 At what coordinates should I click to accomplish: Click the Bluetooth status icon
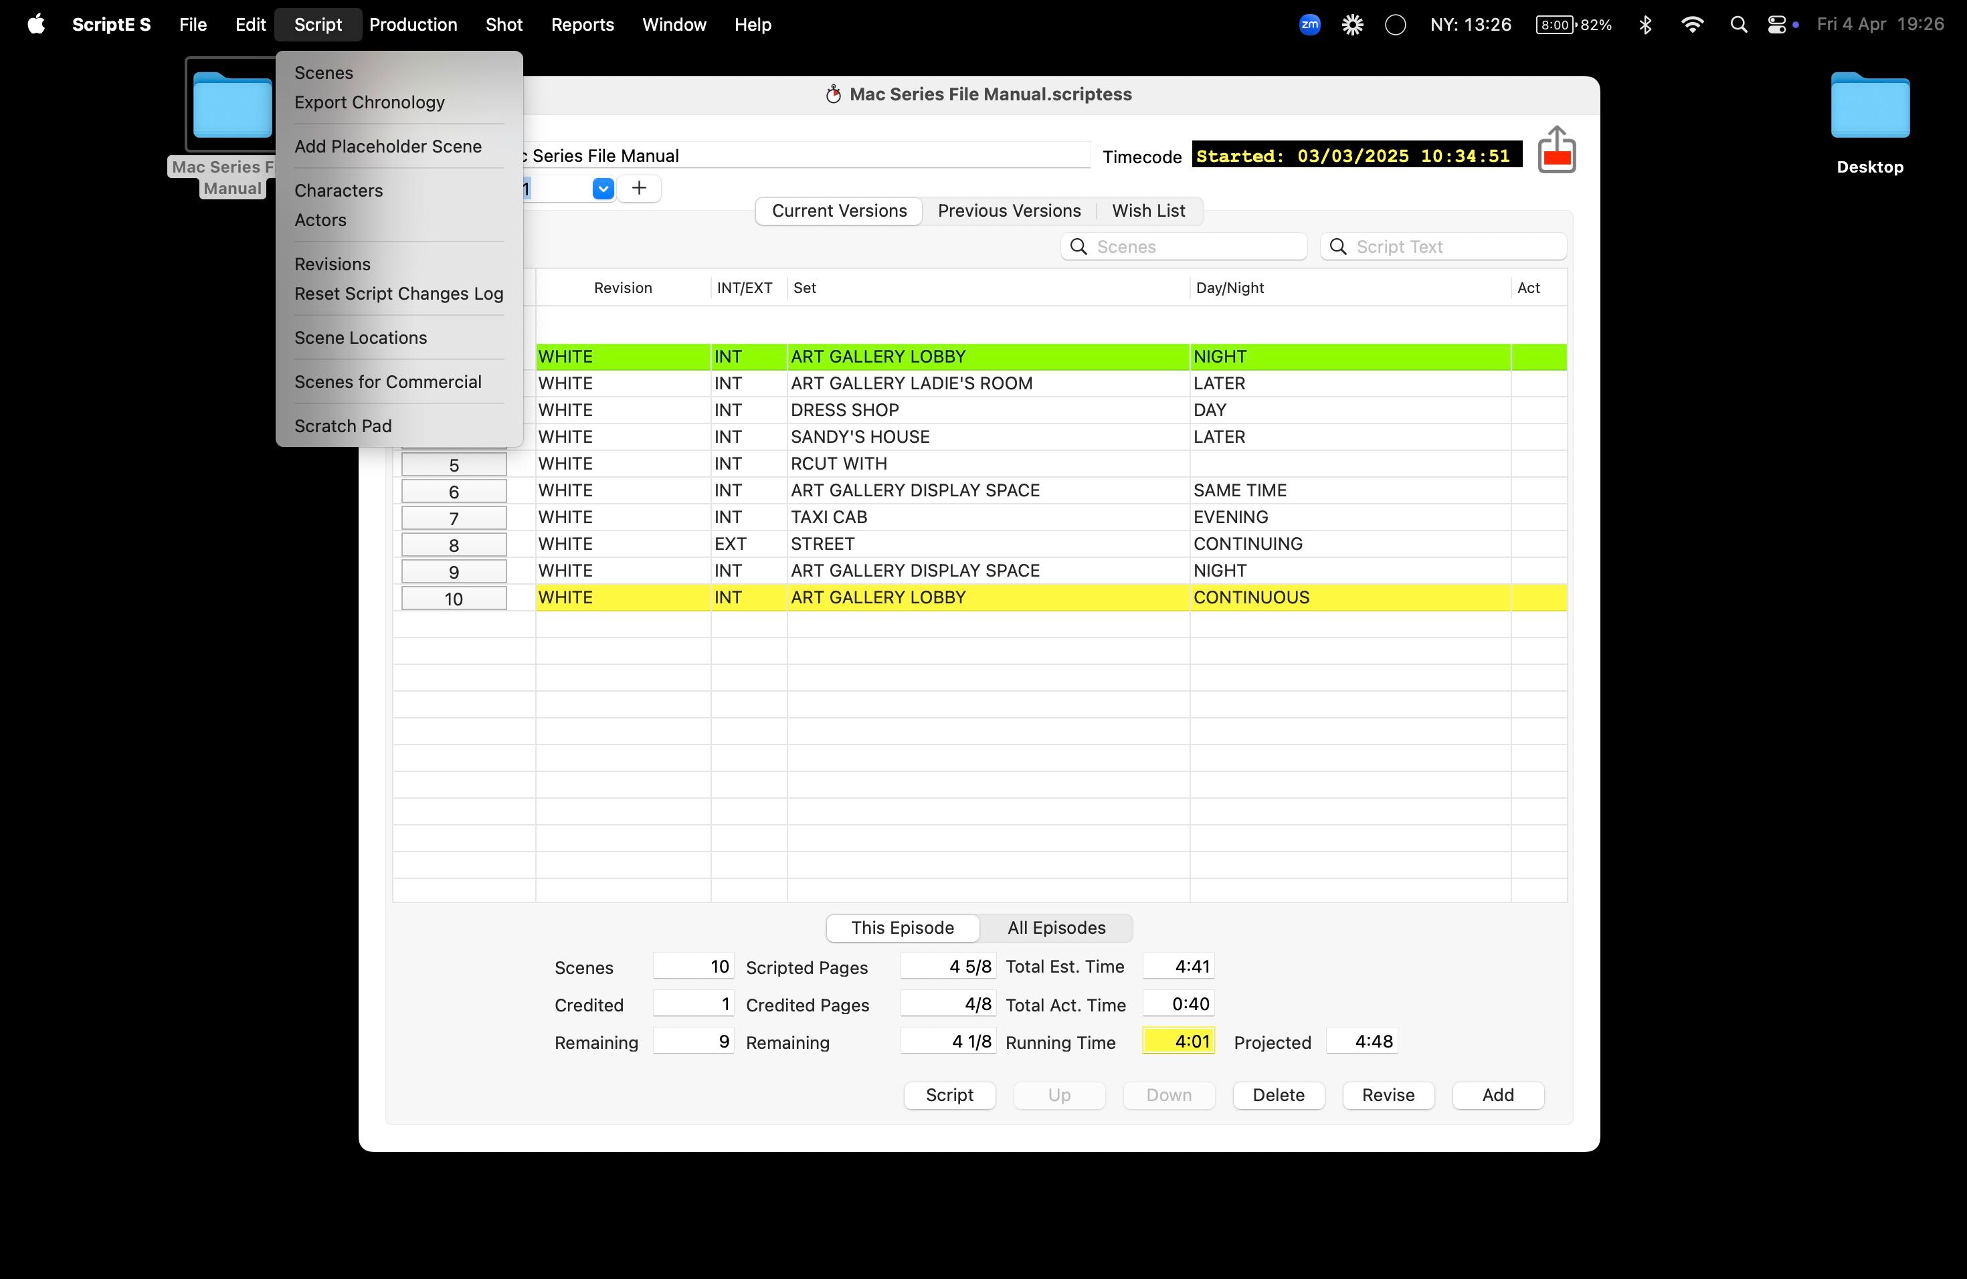[1645, 25]
